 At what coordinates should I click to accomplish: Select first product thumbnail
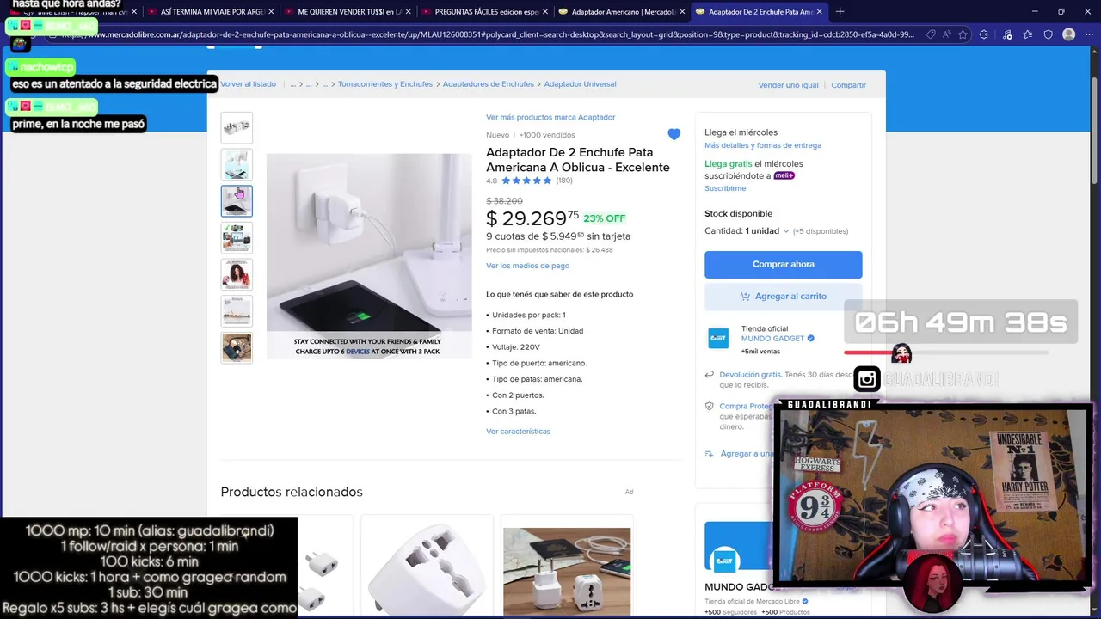click(x=237, y=127)
